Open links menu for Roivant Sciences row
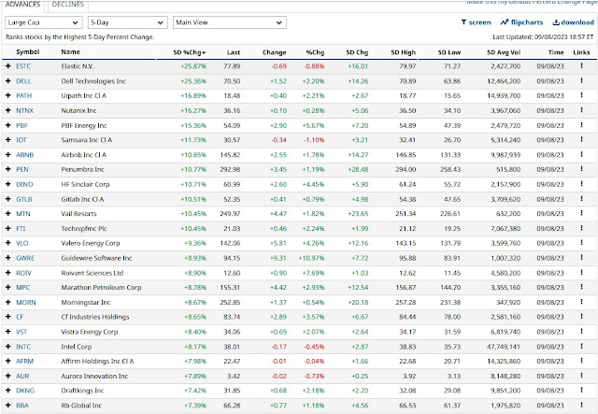Image resolution: width=598 pixels, height=414 pixels. point(581,273)
